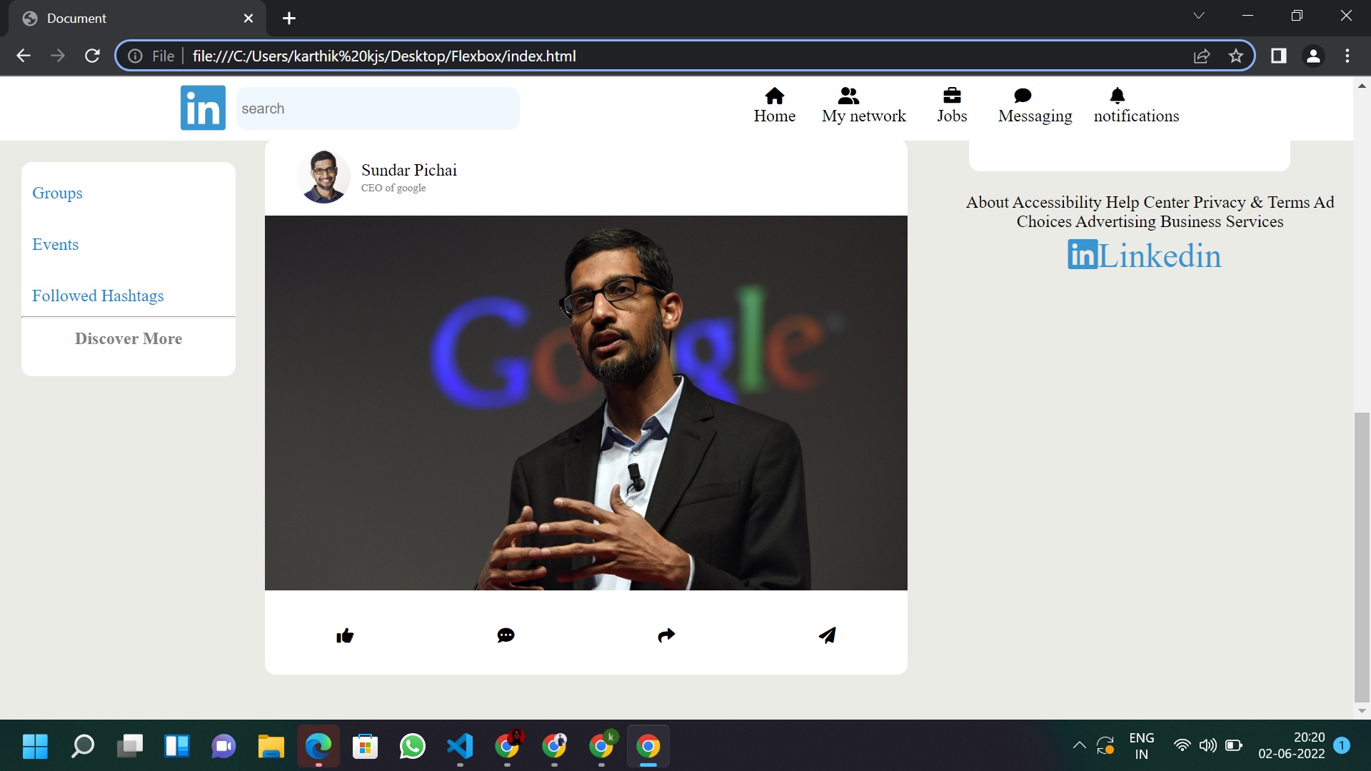Click the notifications bell icon
The image size is (1371, 771).
pos(1117,96)
